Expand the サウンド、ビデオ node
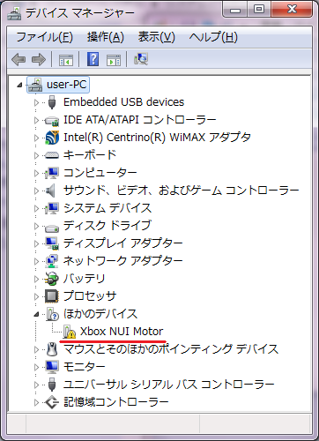The width and height of the screenshot is (319, 441). pyautogui.click(x=36, y=191)
